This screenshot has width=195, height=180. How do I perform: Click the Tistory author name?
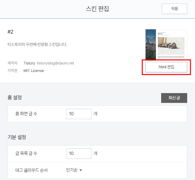[29, 63]
